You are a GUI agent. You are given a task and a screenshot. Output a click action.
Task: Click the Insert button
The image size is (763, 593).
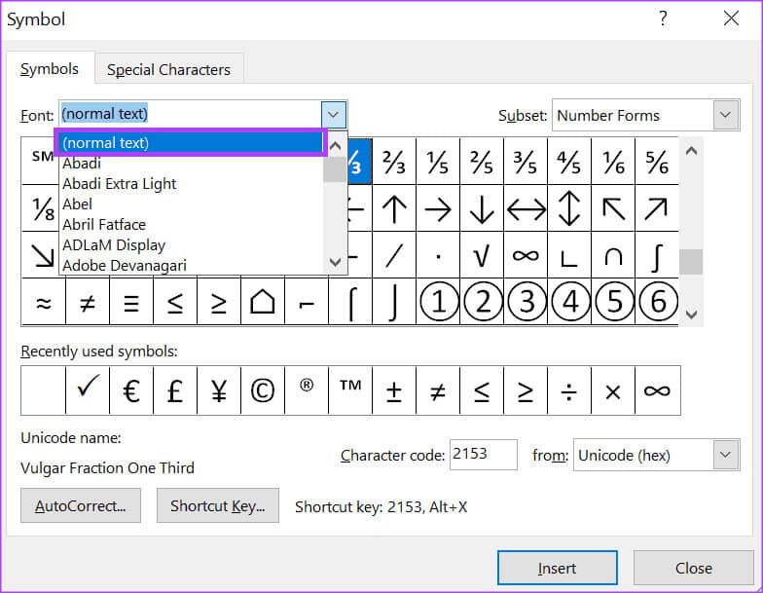[557, 568]
